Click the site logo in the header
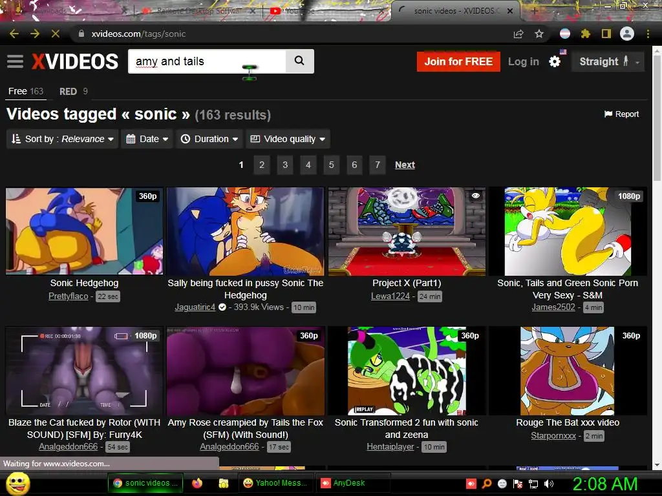This screenshot has width=662, height=496. [x=75, y=61]
